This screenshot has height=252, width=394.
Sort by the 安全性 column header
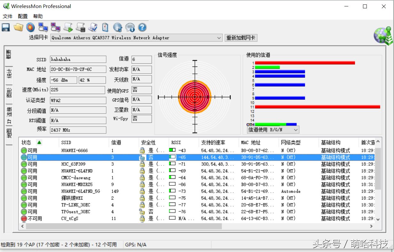point(154,142)
